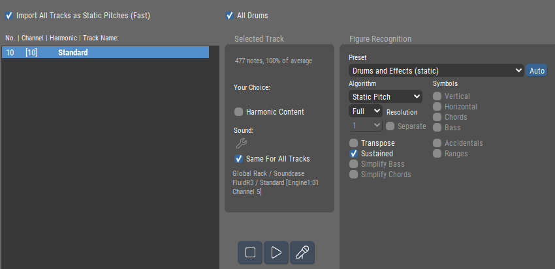Uncheck the All Drums checkbox

click(229, 15)
